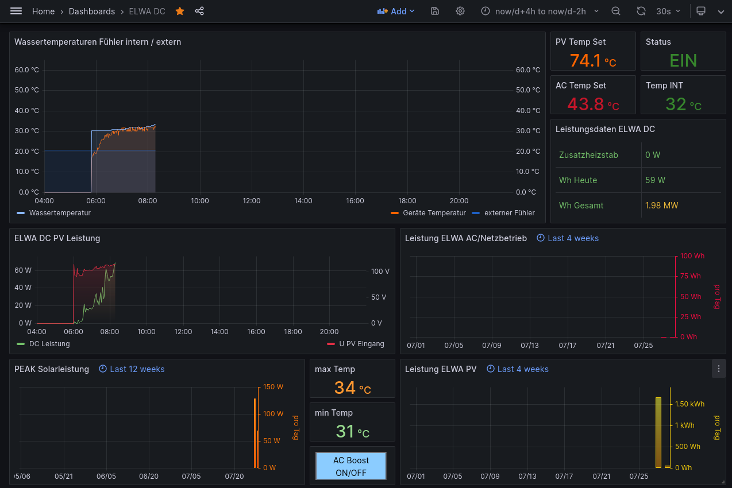
Task: Refresh the dashboard now
Action: (641, 11)
